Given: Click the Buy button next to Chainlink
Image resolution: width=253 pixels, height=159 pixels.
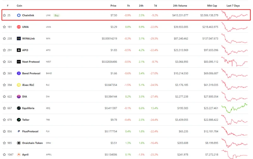Looking at the screenshot, I should pos(57,15).
